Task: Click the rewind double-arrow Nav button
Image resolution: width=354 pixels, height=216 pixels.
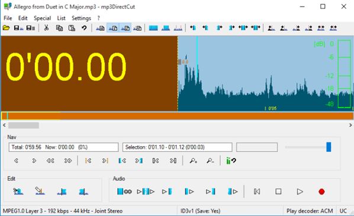Action: [50, 161]
